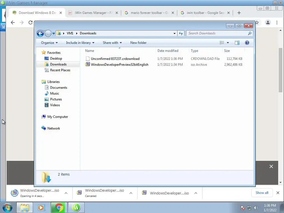
Task: Open the Organize menu
Action: coord(49,43)
